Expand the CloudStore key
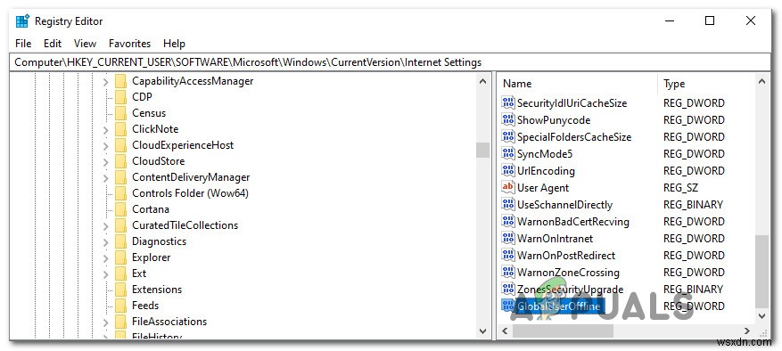Screen dimensions: 782x351 point(105,161)
